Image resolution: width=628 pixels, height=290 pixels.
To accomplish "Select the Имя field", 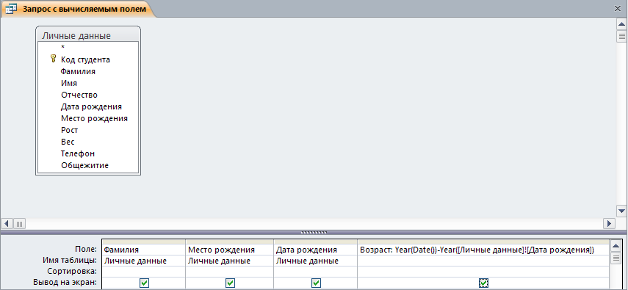I will point(69,83).
